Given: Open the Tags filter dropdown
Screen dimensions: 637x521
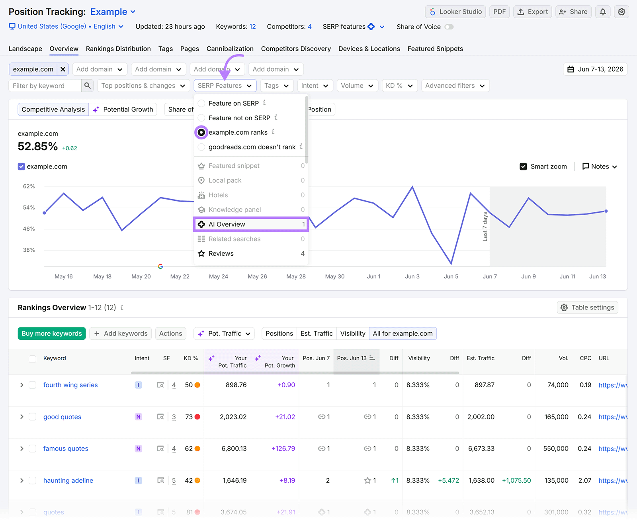Looking at the screenshot, I should [x=277, y=86].
